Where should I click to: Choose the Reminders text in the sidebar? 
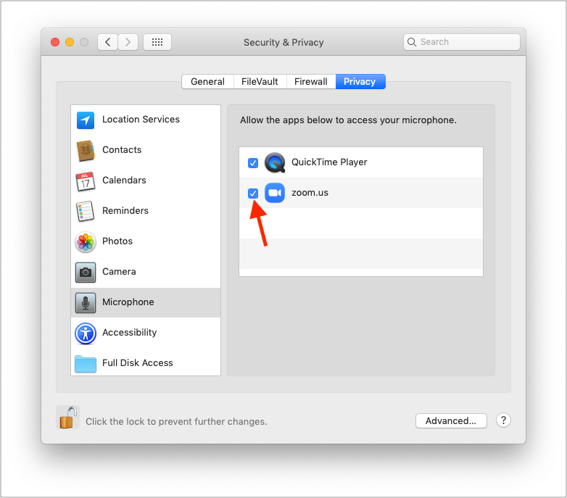click(x=125, y=210)
